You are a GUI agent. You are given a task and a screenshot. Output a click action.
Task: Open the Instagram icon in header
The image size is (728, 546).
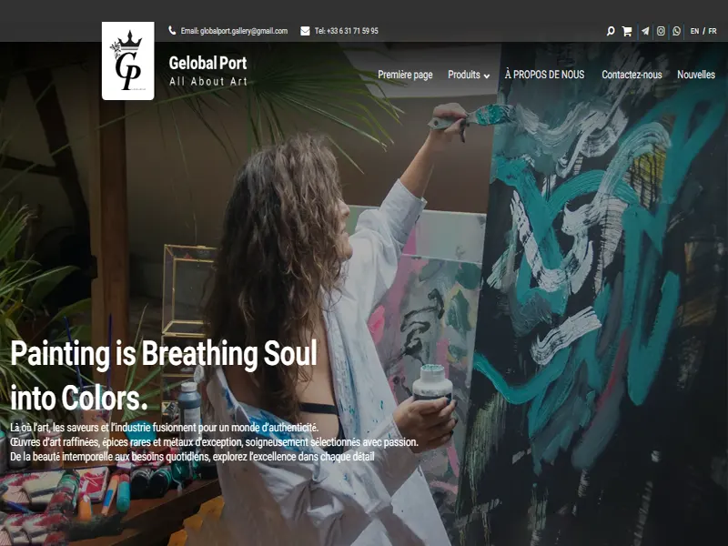661,31
